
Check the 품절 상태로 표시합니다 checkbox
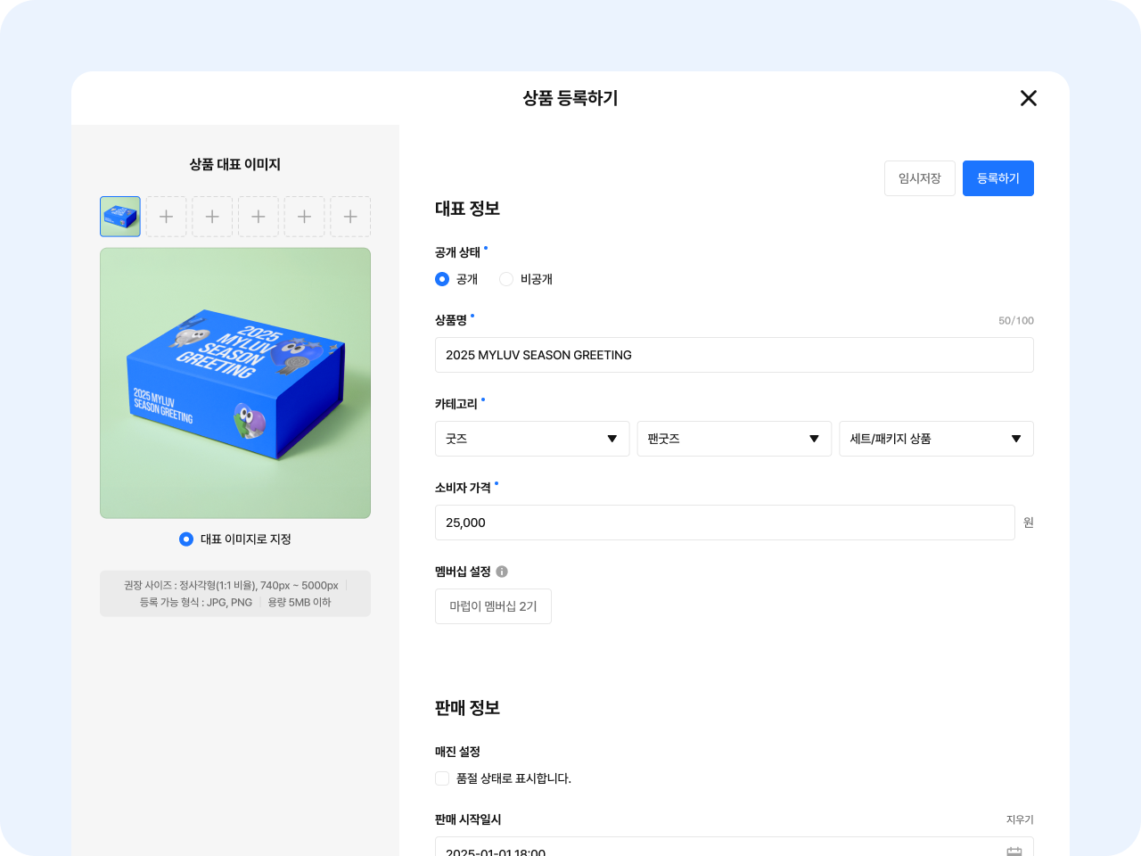pos(442,778)
